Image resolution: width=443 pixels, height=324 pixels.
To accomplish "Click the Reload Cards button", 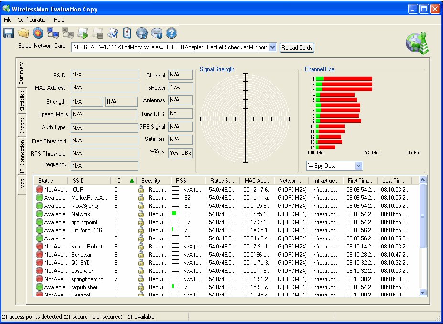I will tap(297, 48).
